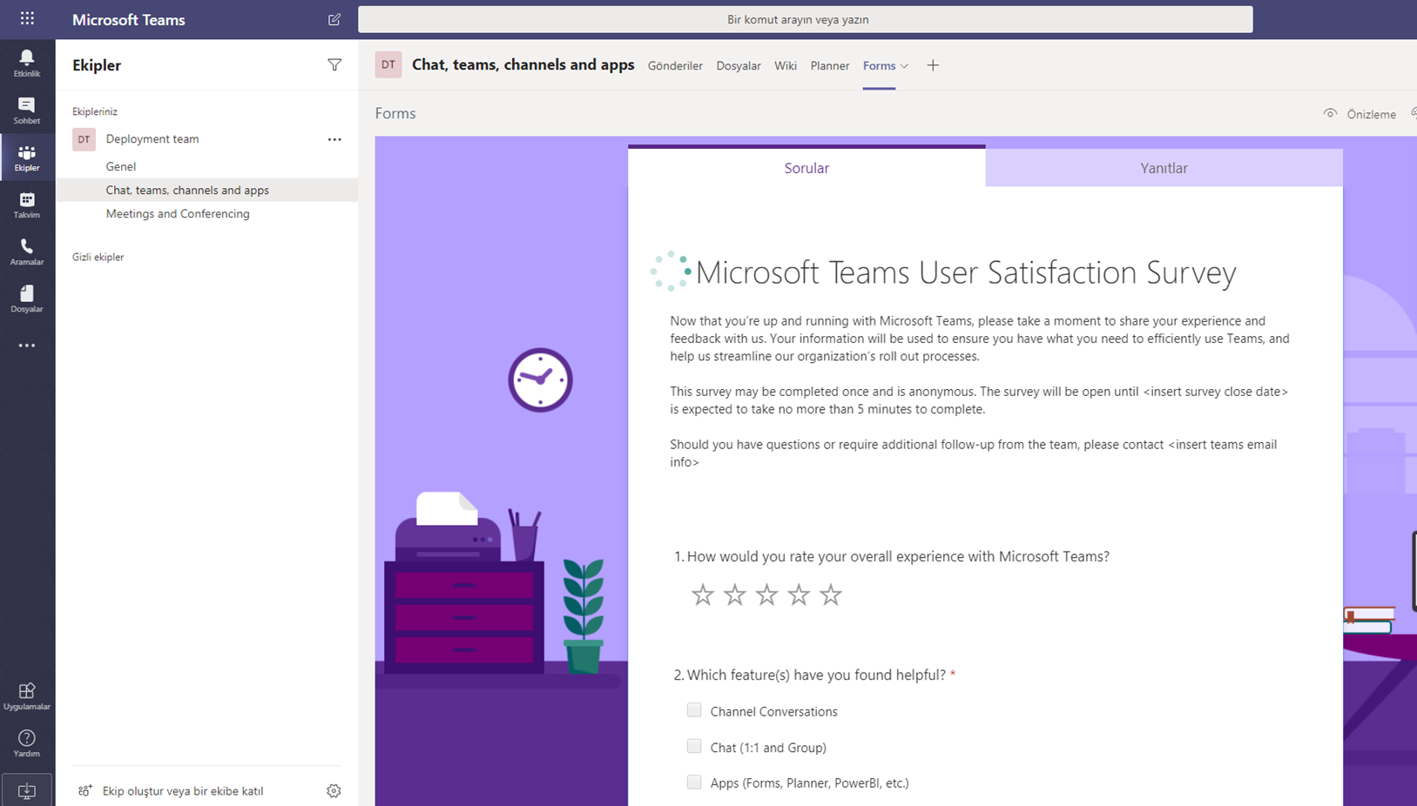Viewport: 1417px width, 806px height.
Task: Expand Gizli ekipler hidden teams
Action: click(x=98, y=257)
